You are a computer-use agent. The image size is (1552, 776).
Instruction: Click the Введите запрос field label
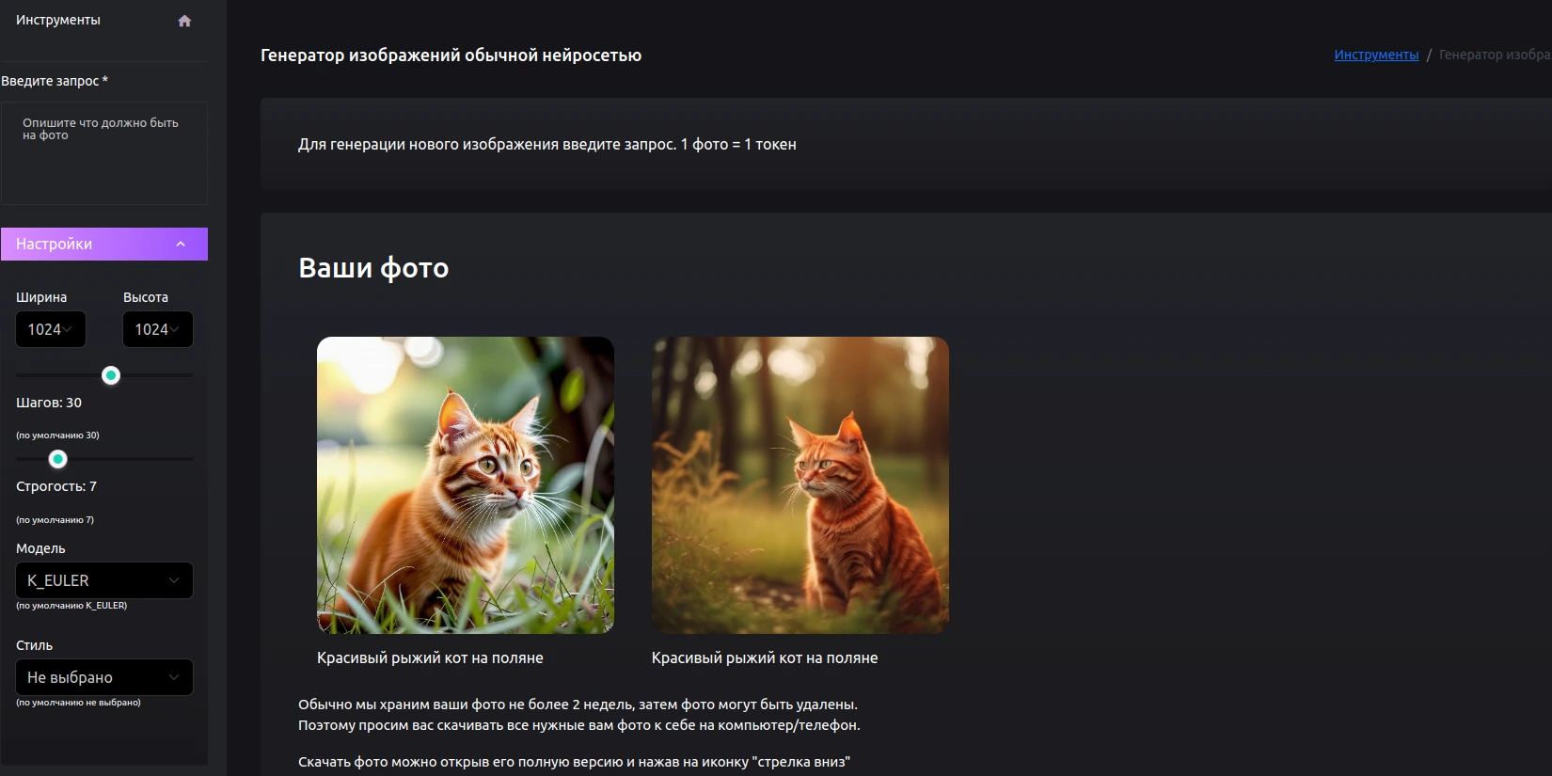(x=54, y=81)
